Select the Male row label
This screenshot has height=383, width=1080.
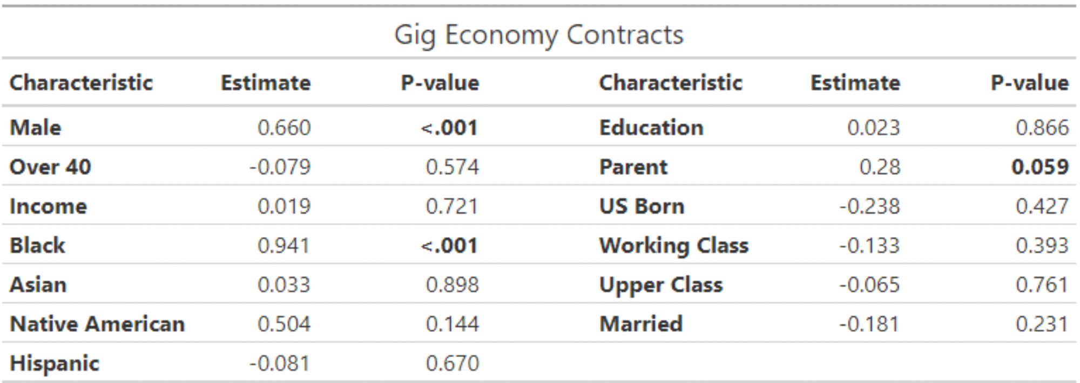pos(36,128)
